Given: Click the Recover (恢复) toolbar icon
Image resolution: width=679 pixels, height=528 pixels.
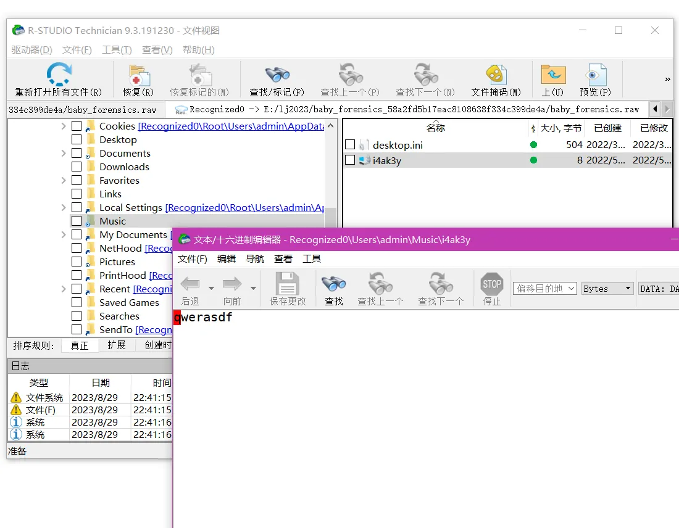Looking at the screenshot, I should 138,76.
